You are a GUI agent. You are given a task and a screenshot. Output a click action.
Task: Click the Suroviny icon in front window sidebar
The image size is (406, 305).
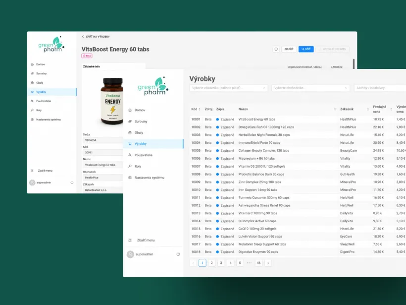coord(130,122)
